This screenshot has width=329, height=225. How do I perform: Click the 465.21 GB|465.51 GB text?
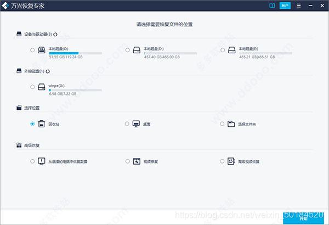(257, 57)
